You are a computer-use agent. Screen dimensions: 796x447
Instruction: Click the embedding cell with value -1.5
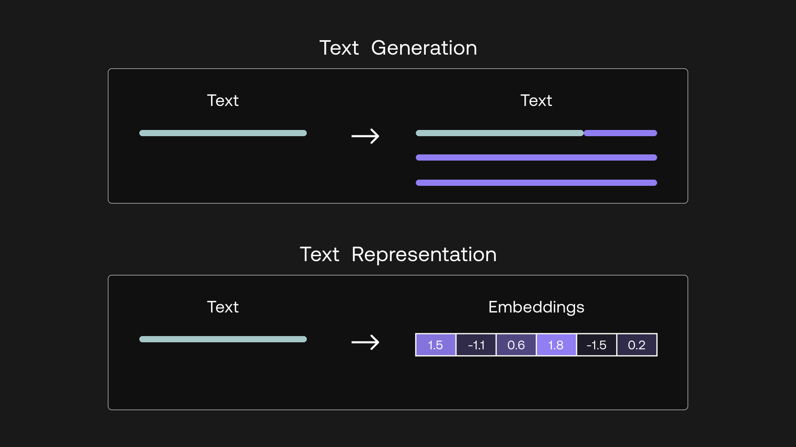click(596, 345)
